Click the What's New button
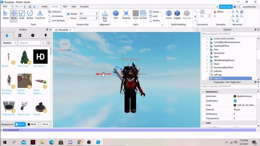The image size is (260, 146). 226,7
